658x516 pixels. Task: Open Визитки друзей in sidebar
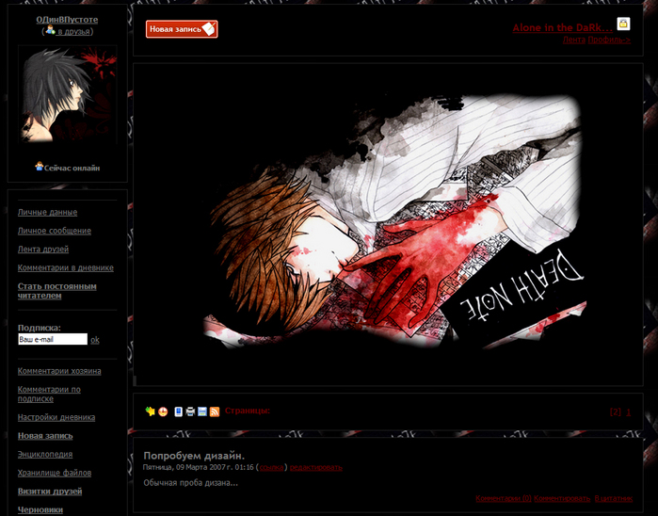[50, 491]
